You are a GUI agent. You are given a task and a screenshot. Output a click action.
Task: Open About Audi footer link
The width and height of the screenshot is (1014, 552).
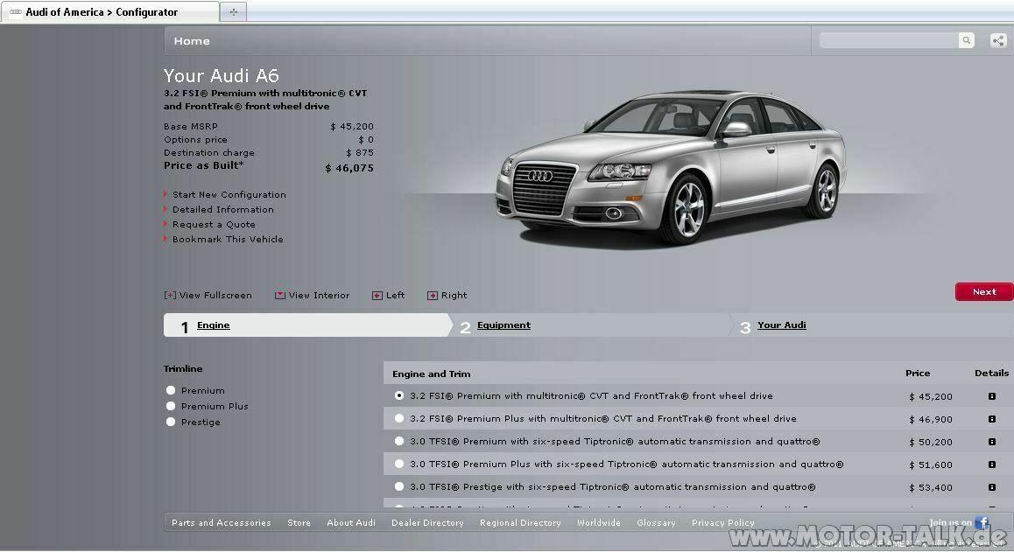click(x=351, y=523)
